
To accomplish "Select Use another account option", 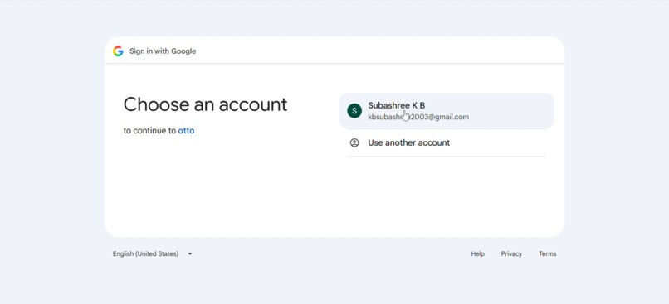I will tap(447, 142).
